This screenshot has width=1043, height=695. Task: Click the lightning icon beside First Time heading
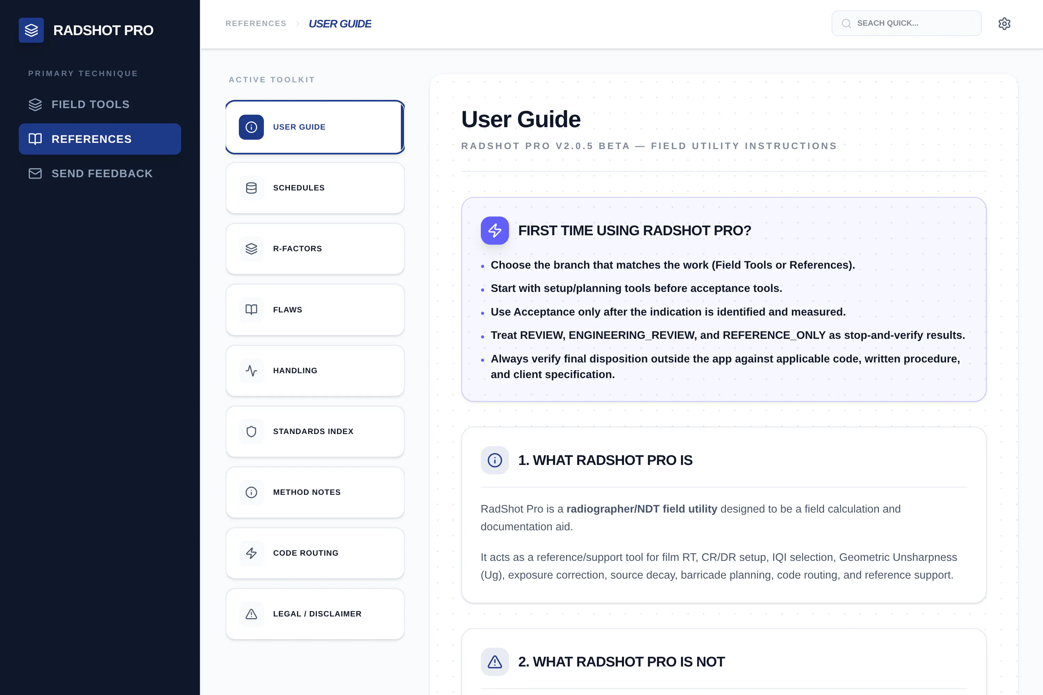tap(495, 230)
